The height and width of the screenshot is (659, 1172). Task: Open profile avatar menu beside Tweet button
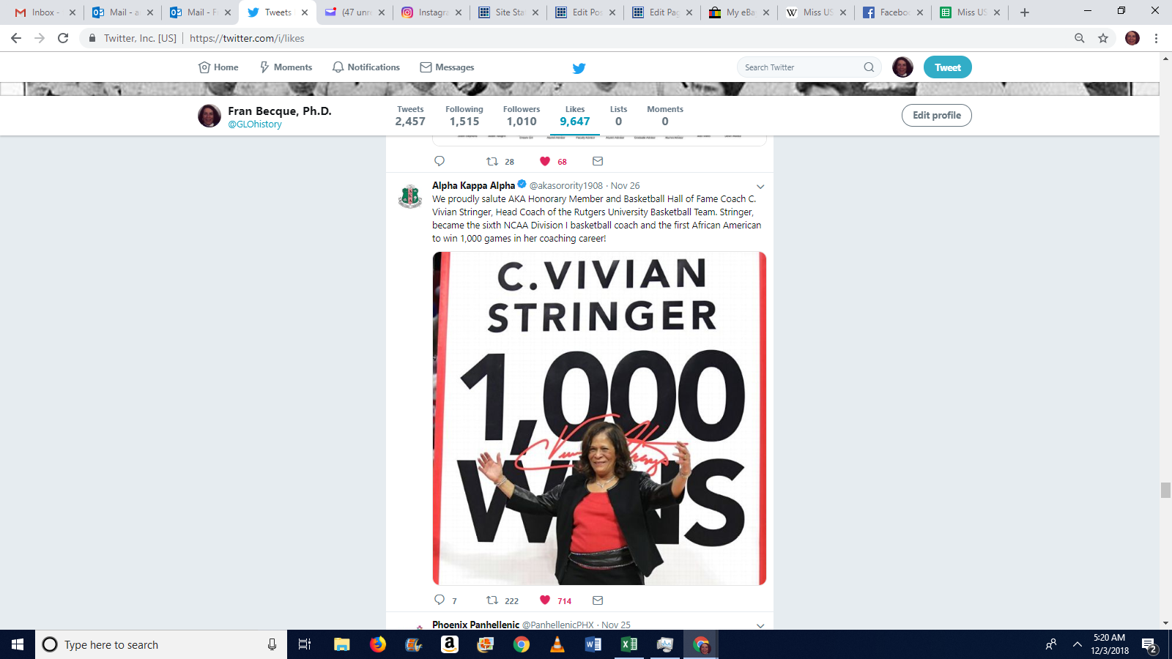[x=902, y=67]
